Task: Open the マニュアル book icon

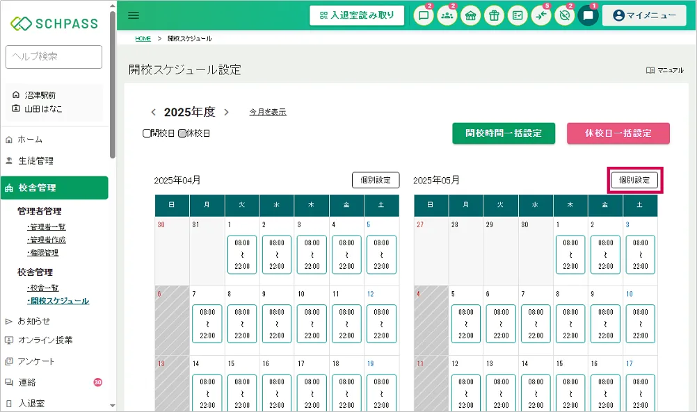Action: [650, 70]
